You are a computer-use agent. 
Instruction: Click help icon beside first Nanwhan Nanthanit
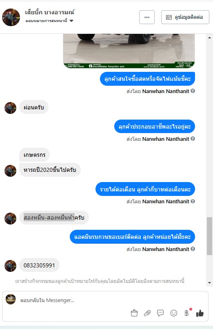pos(193,91)
